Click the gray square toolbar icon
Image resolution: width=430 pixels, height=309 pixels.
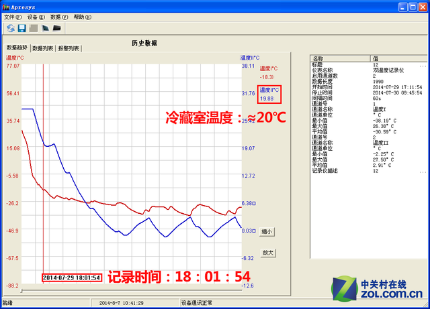pyautogui.click(x=34, y=28)
